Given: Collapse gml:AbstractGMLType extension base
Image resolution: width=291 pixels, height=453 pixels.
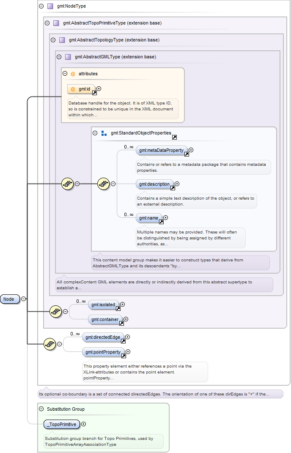Looking at the screenshot, I should coord(59,57).
